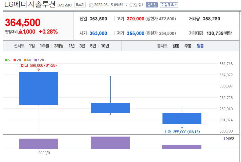Click the 전일 value 363,500
241x162 pixels.
98,19
